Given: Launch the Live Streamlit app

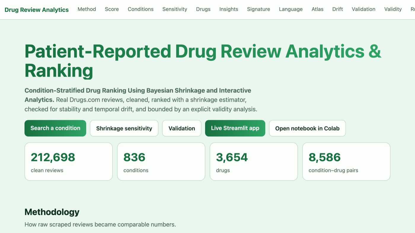Looking at the screenshot, I should click(x=235, y=128).
